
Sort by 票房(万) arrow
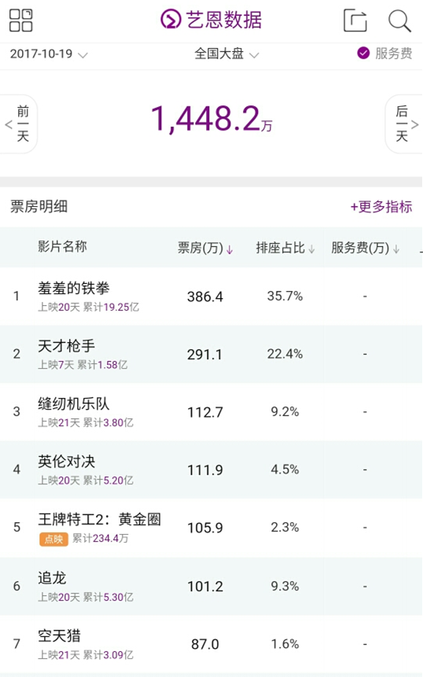click(230, 249)
